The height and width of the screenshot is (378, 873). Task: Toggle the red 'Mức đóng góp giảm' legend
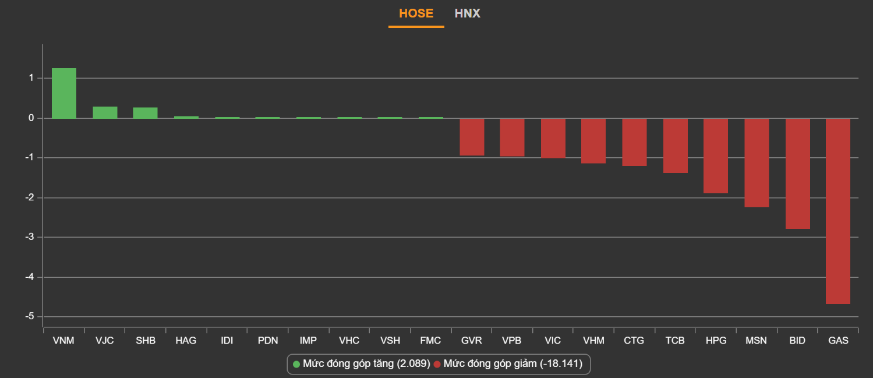point(512,364)
